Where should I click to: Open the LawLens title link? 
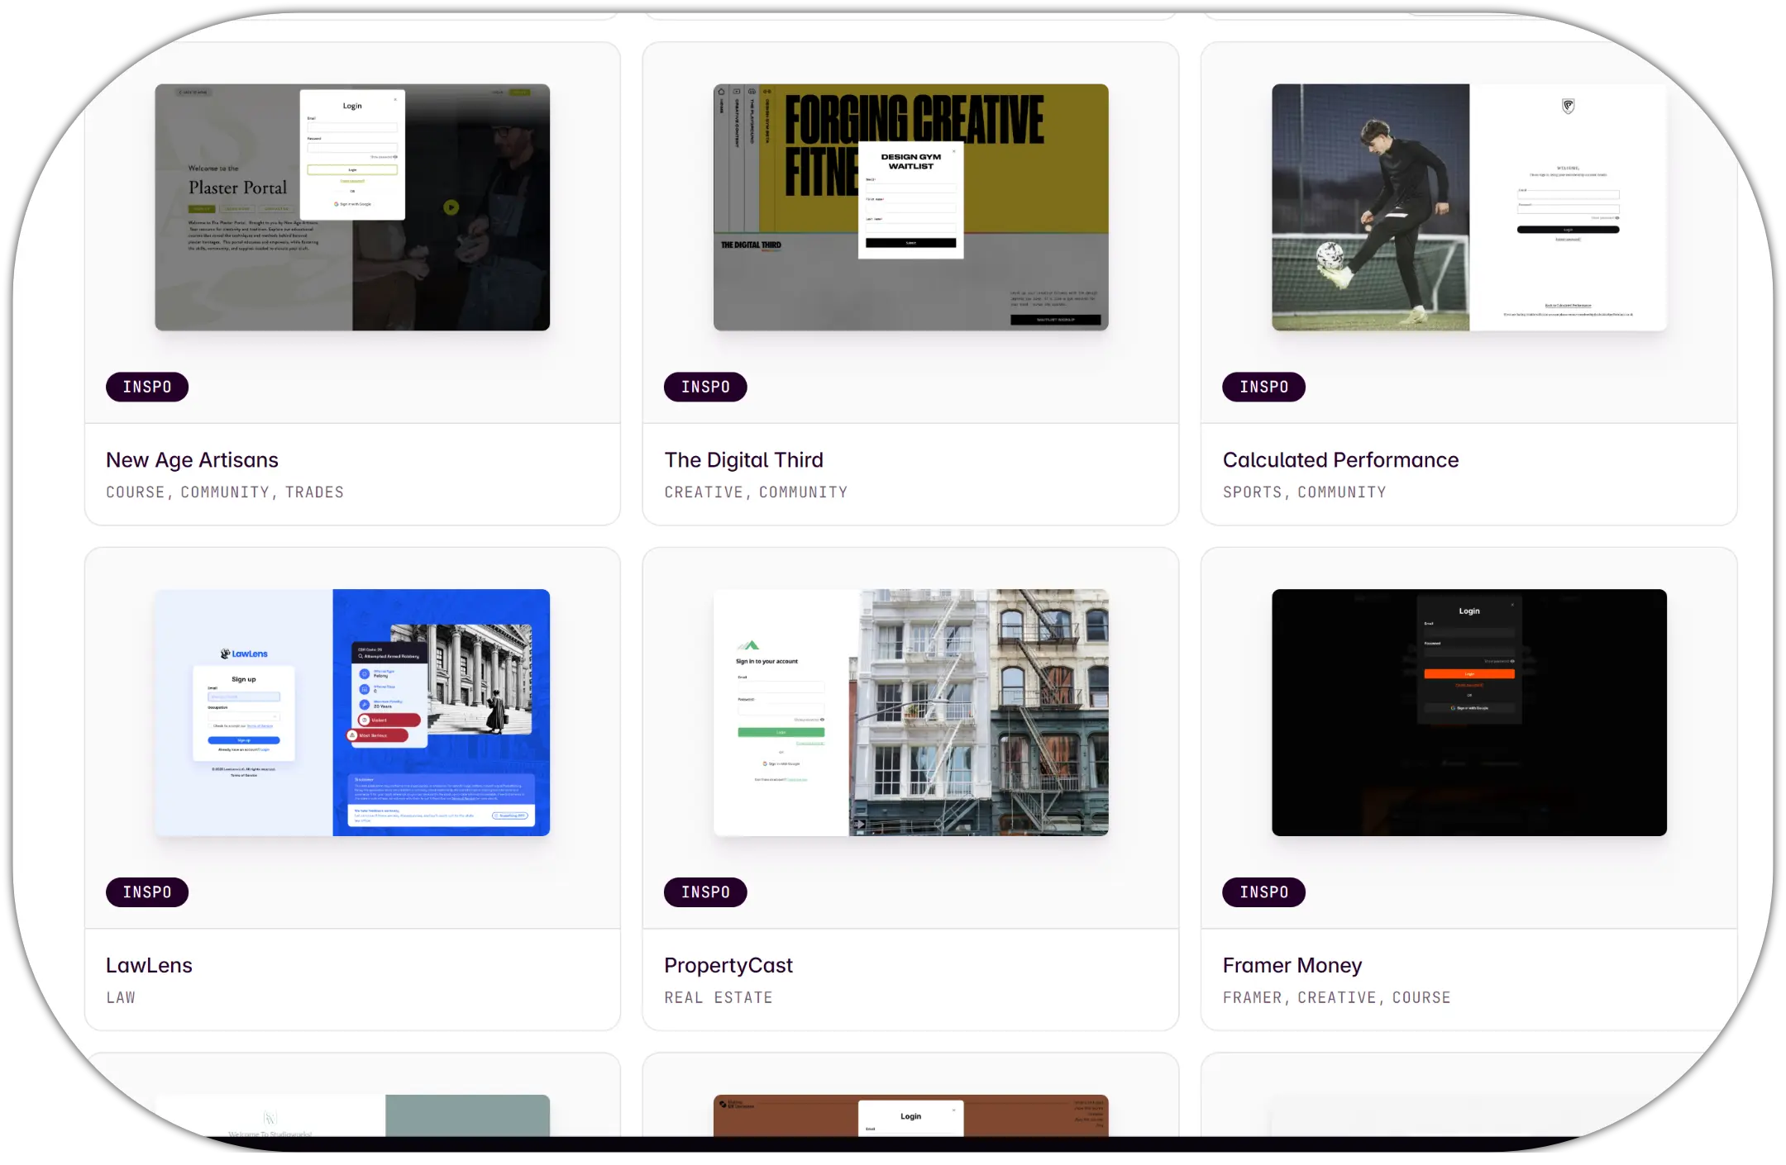(x=149, y=965)
